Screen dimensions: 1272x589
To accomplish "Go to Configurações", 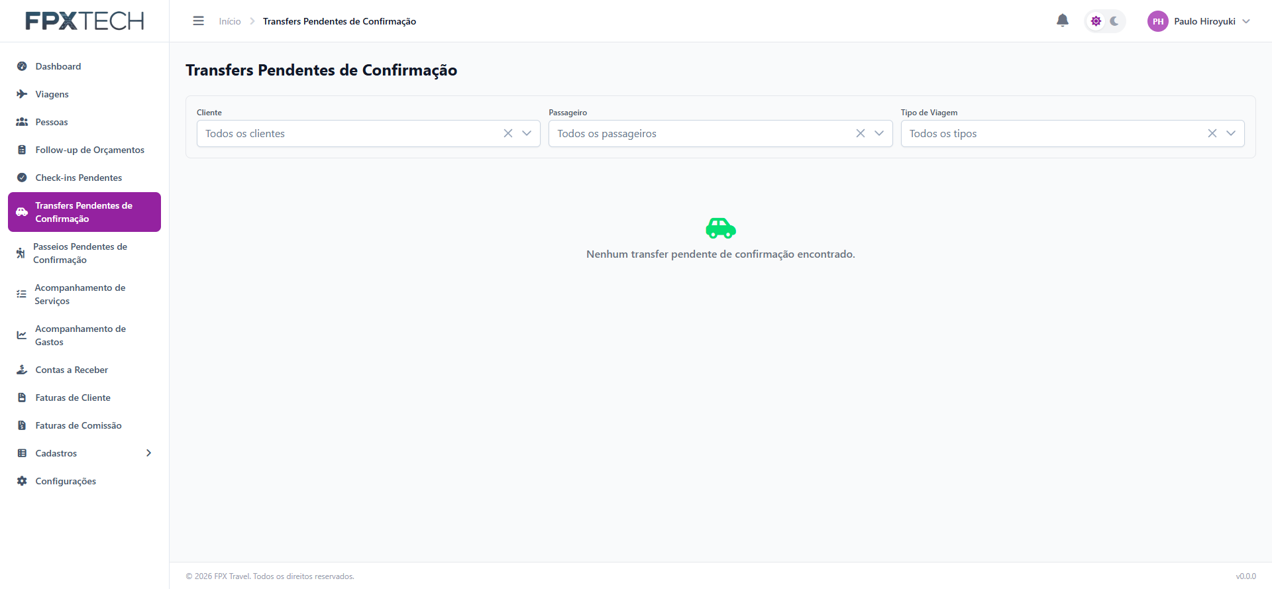I will click(84, 481).
